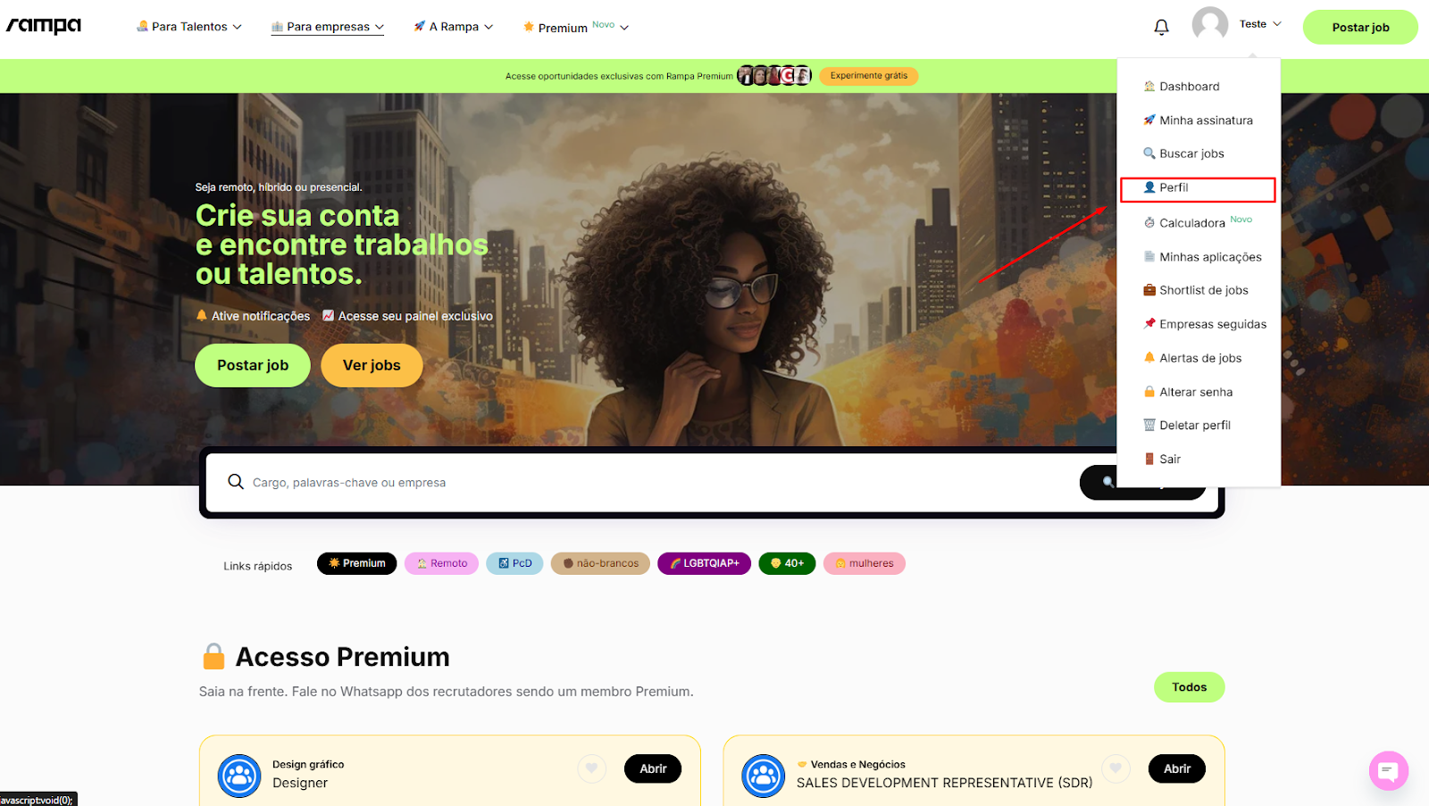Expand the Para empresas menu
The height and width of the screenshot is (806, 1429).
[328, 27]
